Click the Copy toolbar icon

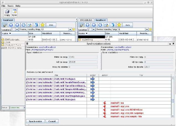pyautogui.click(x=7, y=13)
